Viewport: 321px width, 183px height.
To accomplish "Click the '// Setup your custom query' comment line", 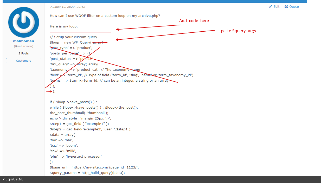I will pos(73,37).
